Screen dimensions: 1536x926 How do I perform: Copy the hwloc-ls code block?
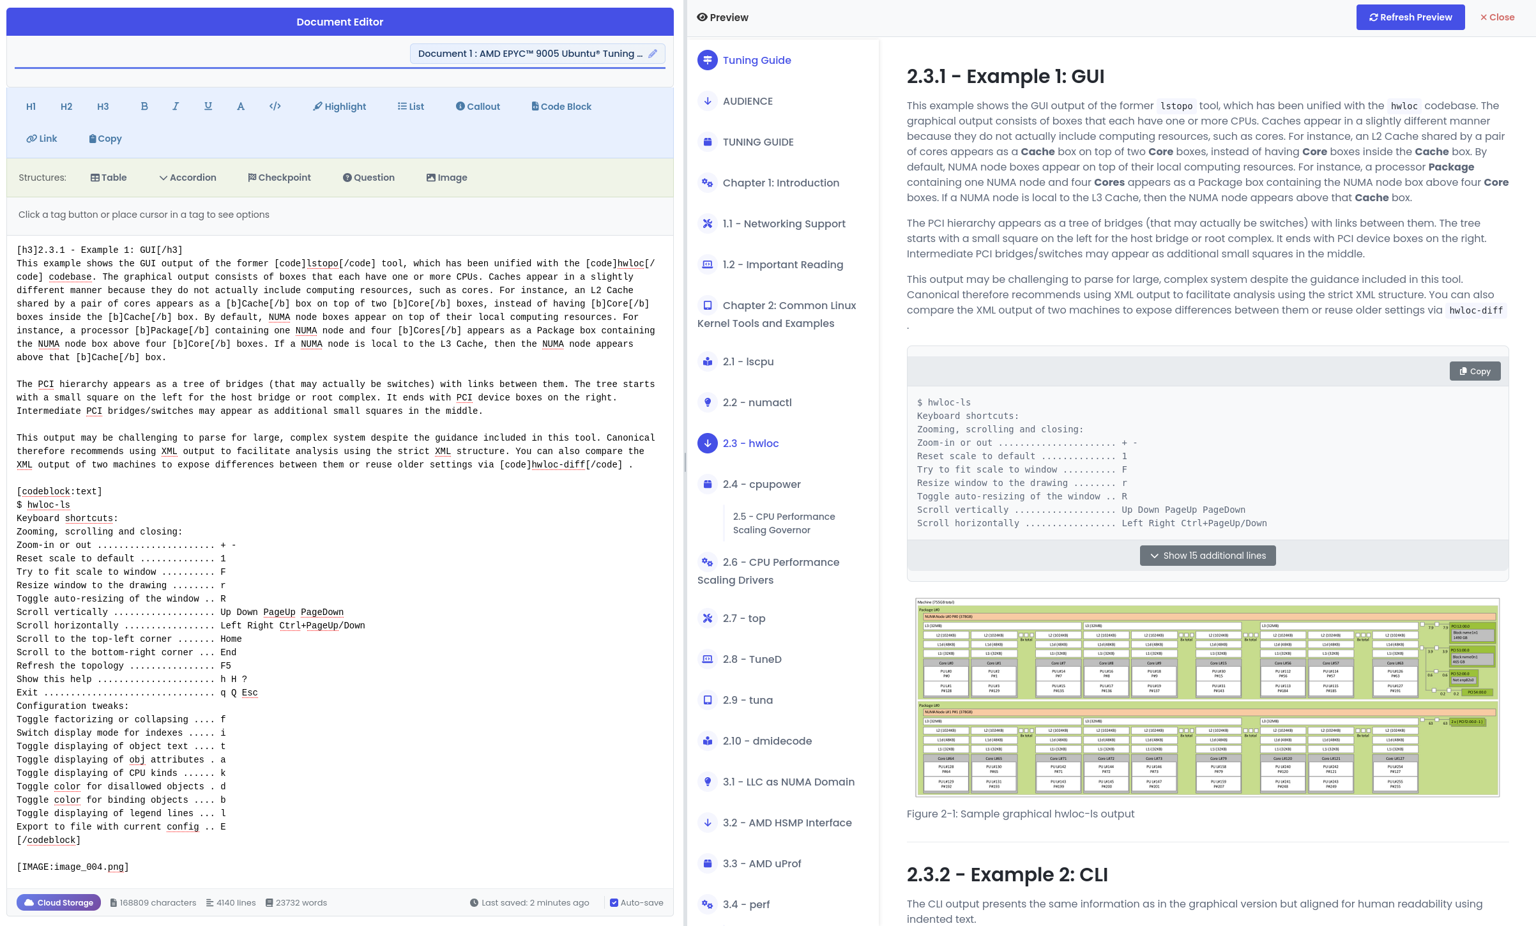(1475, 371)
